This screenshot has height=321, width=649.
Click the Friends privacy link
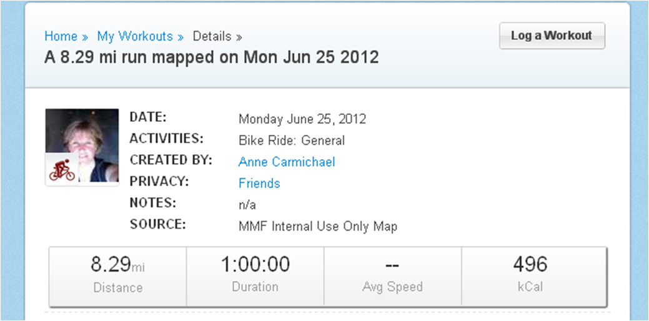point(259,183)
